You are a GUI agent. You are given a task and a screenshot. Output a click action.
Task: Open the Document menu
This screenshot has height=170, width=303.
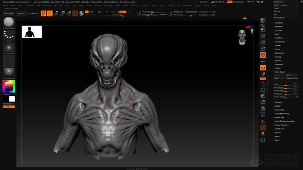pos(29,6)
